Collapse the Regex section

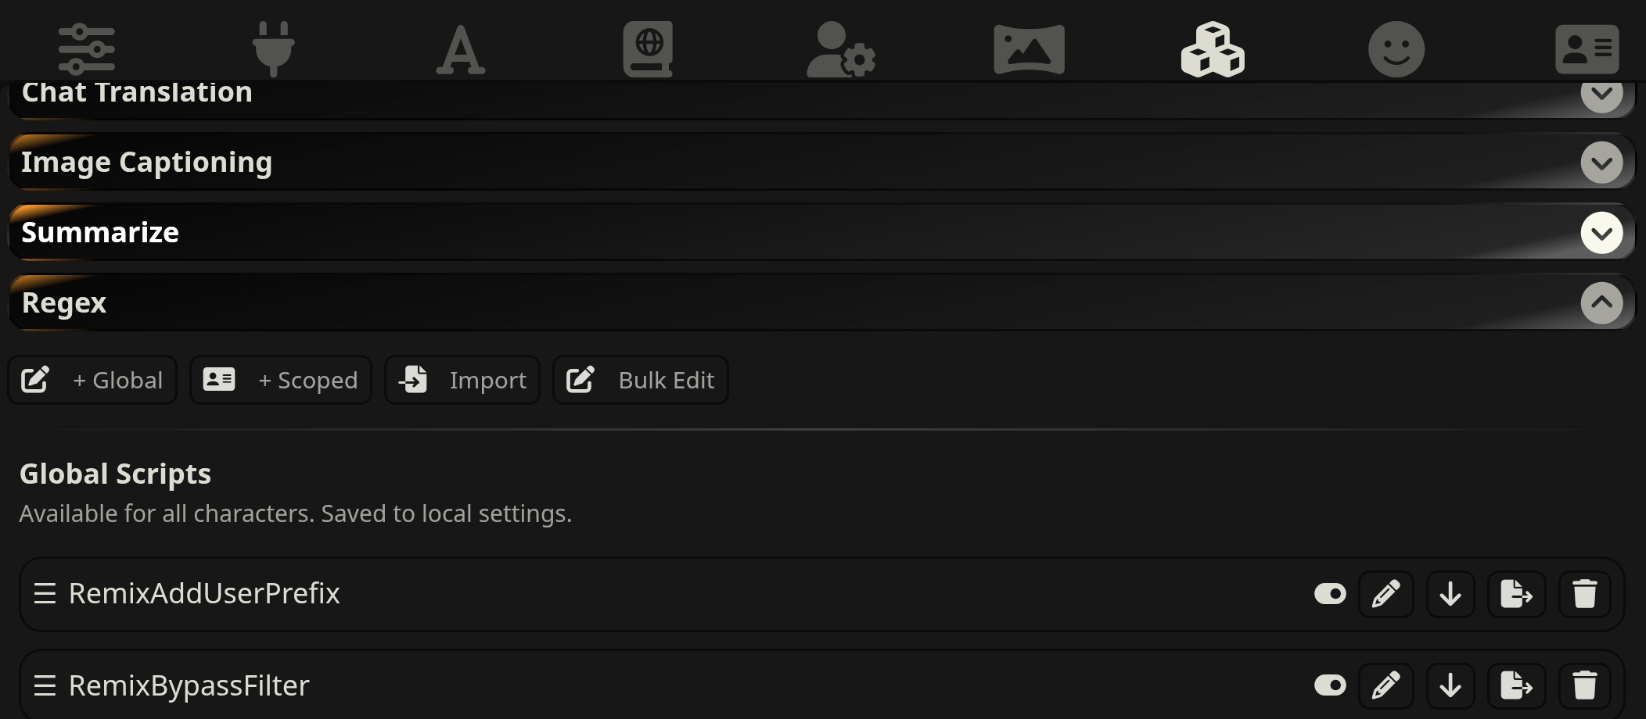(1601, 303)
